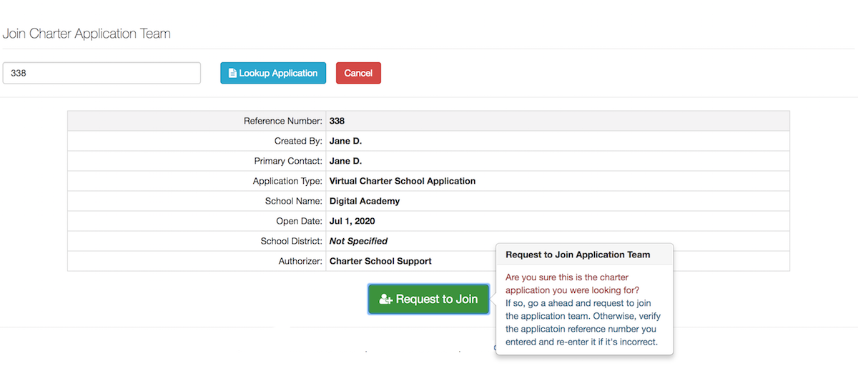Click the Primary Contact value Jane D.
Viewport: 858px width, 376px height.
pyautogui.click(x=345, y=161)
